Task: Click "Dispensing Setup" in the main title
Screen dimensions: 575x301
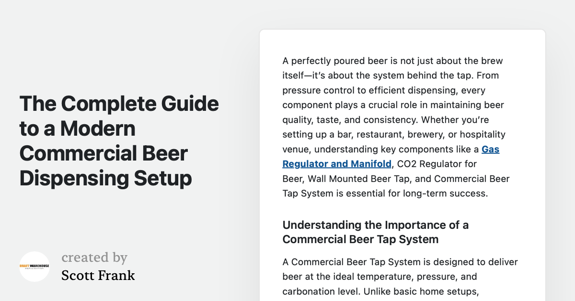Action: 105,178
